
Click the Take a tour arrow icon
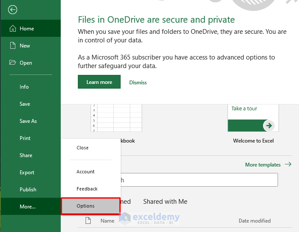(269, 125)
